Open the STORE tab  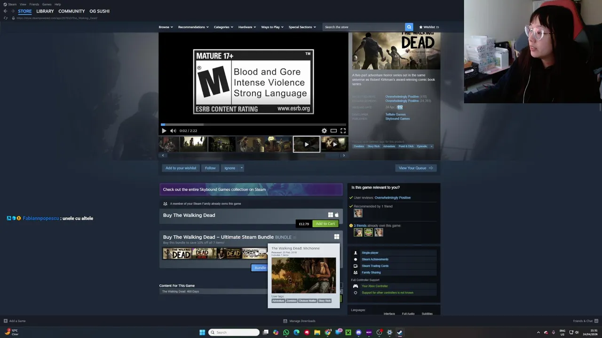coord(25,11)
